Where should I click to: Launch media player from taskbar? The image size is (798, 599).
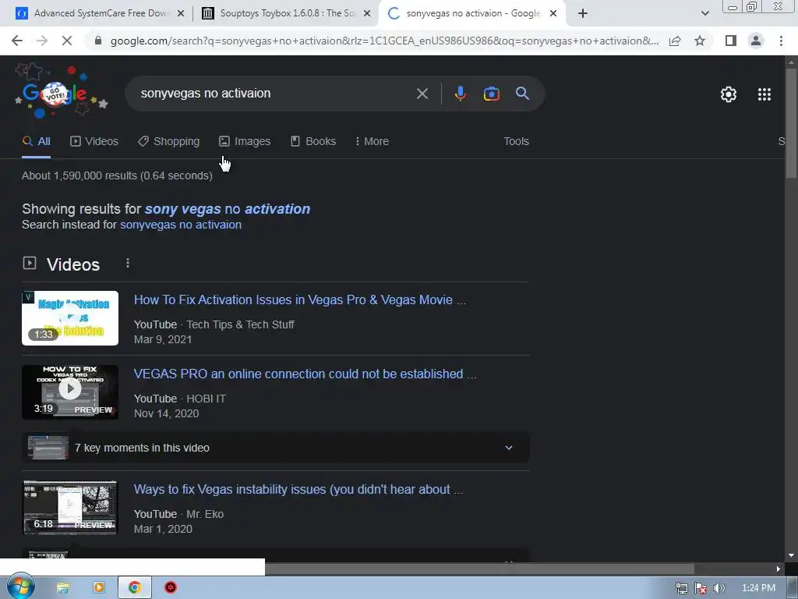click(x=99, y=588)
